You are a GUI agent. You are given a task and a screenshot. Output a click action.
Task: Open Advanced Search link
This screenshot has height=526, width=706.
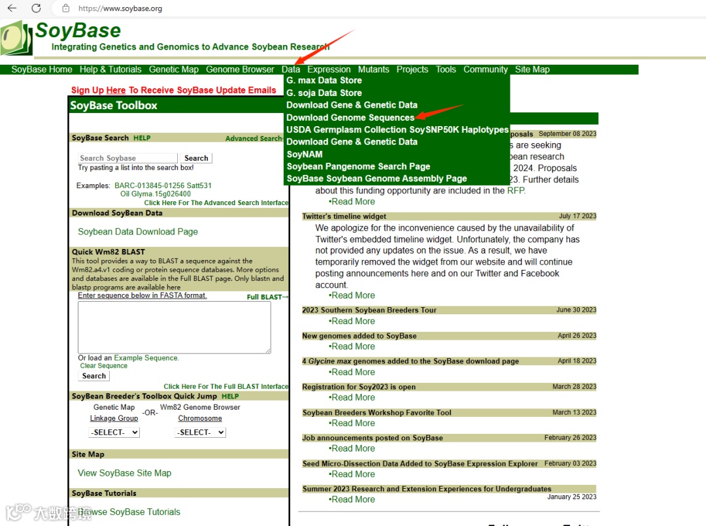pos(254,139)
